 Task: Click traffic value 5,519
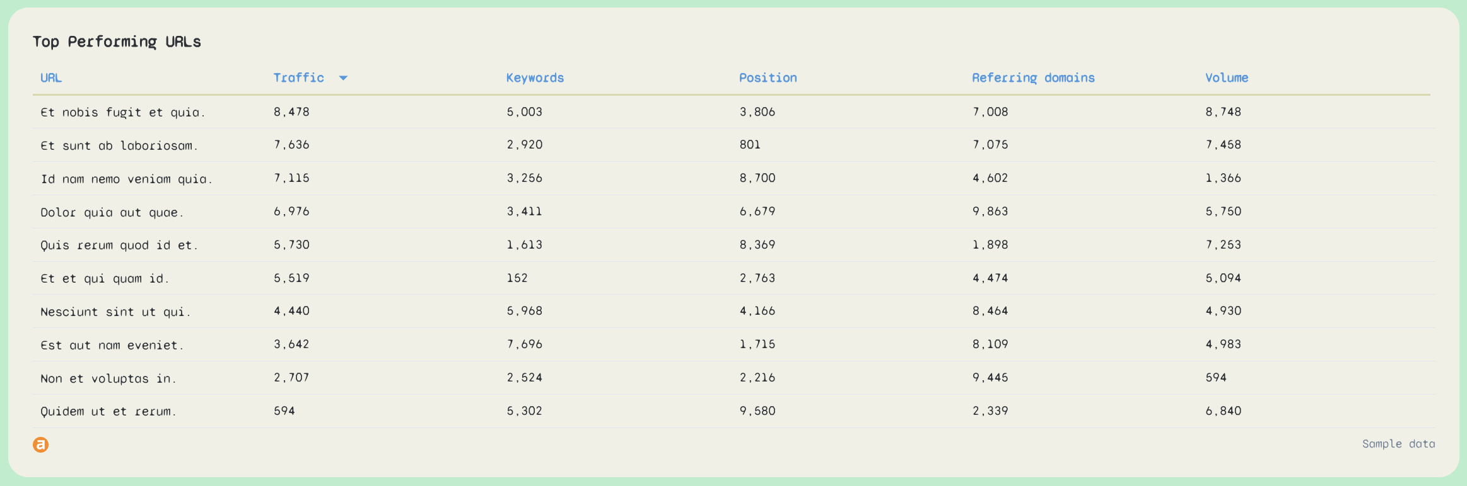click(x=291, y=278)
